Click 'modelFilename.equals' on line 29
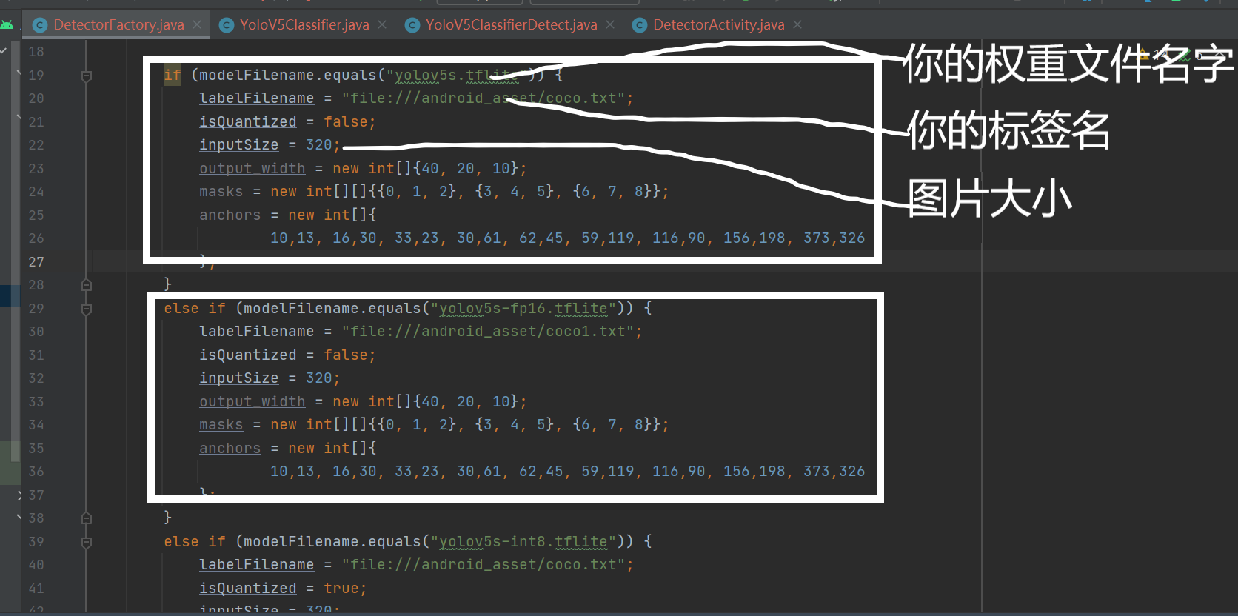 (x=332, y=308)
